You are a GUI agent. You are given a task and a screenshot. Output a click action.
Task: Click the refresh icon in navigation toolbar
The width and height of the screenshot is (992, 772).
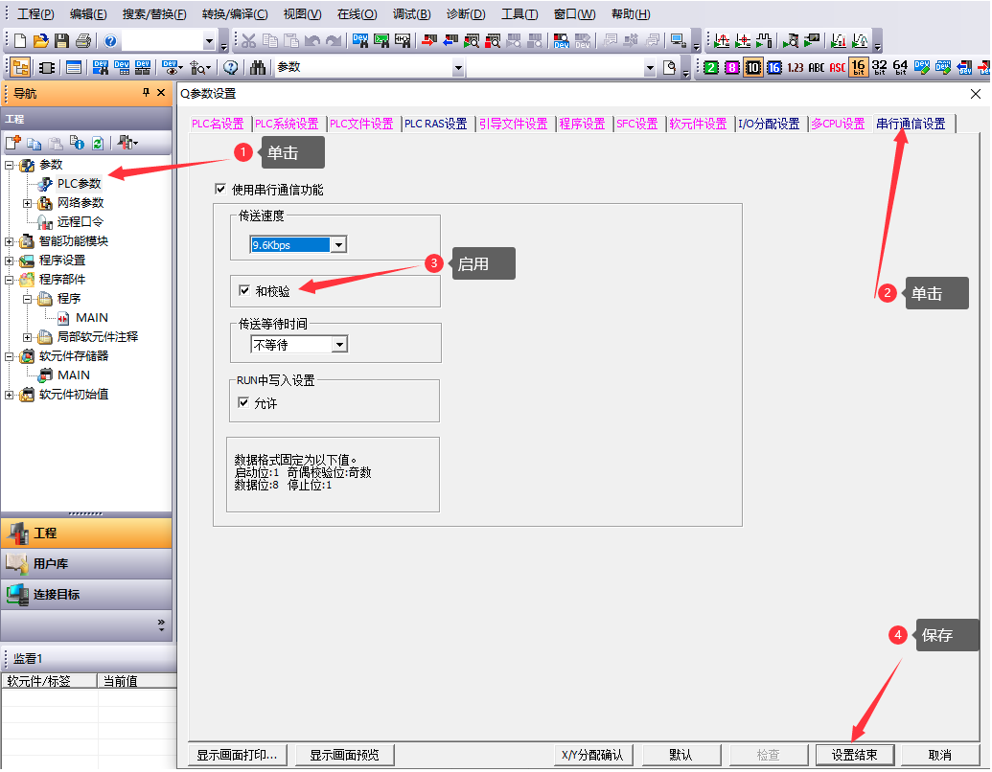97,143
